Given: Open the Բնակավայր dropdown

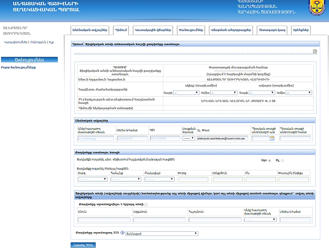Looking at the screenshot, I should (x=159, y=179).
